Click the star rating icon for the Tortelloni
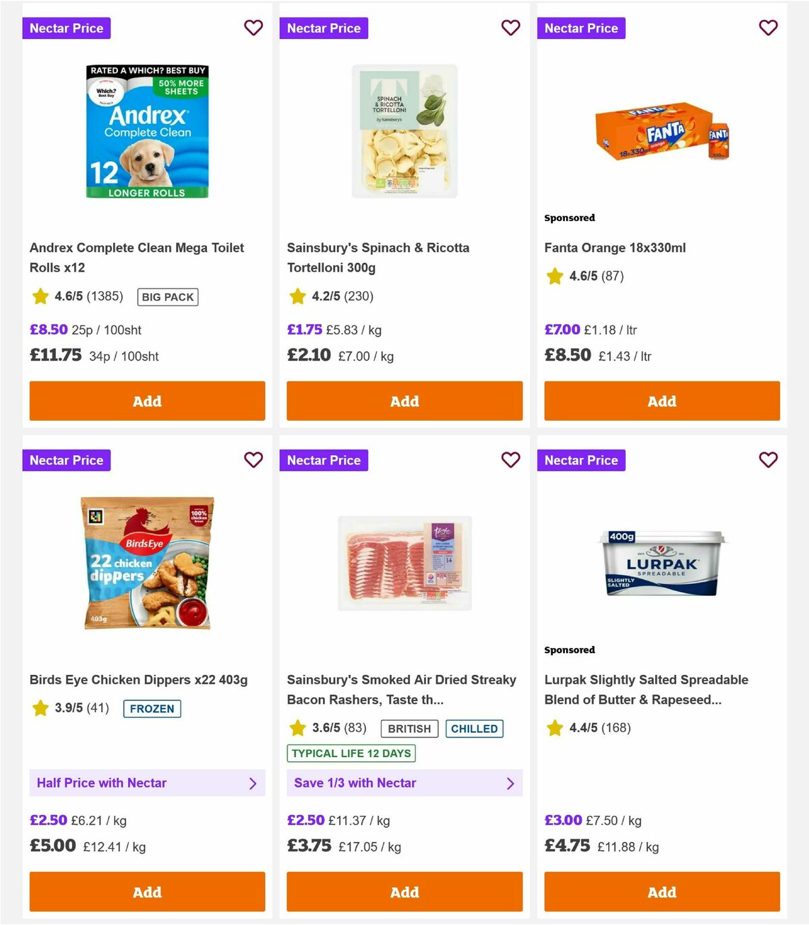The width and height of the screenshot is (809, 925). tap(297, 295)
